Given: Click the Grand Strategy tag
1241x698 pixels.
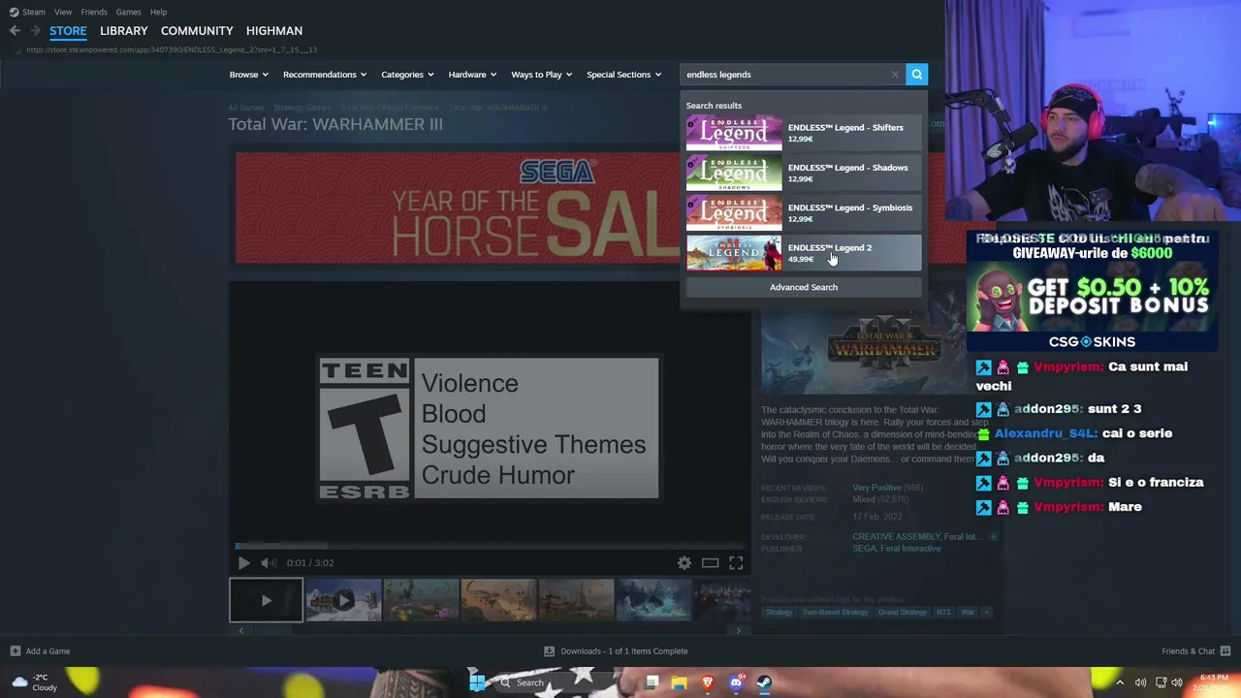Looking at the screenshot, I should (903, 613).
